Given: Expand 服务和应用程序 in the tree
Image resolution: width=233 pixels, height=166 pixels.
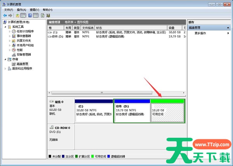Looking at the screenshot, I should [5, 68].
